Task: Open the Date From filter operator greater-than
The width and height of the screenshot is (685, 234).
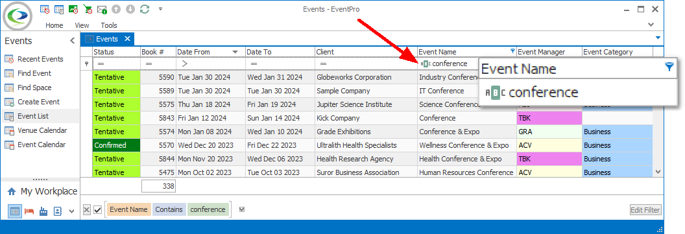Action: tap(184, 64)
